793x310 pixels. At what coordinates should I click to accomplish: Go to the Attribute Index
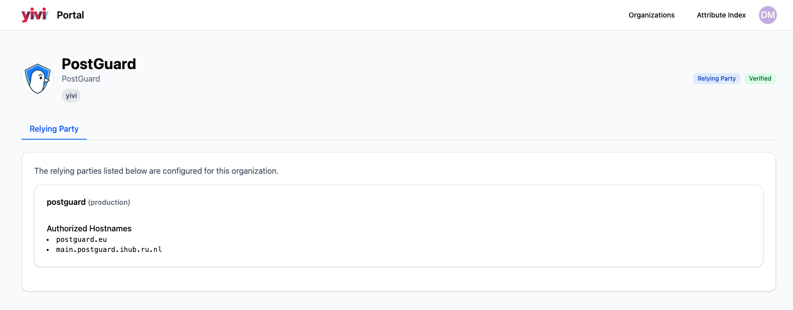coord(721,15)
